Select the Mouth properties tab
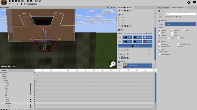The image size is (197, 110). point(178,8)
